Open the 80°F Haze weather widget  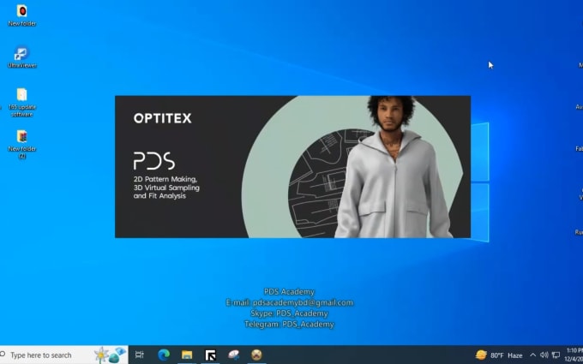click(x=499, y=355)
